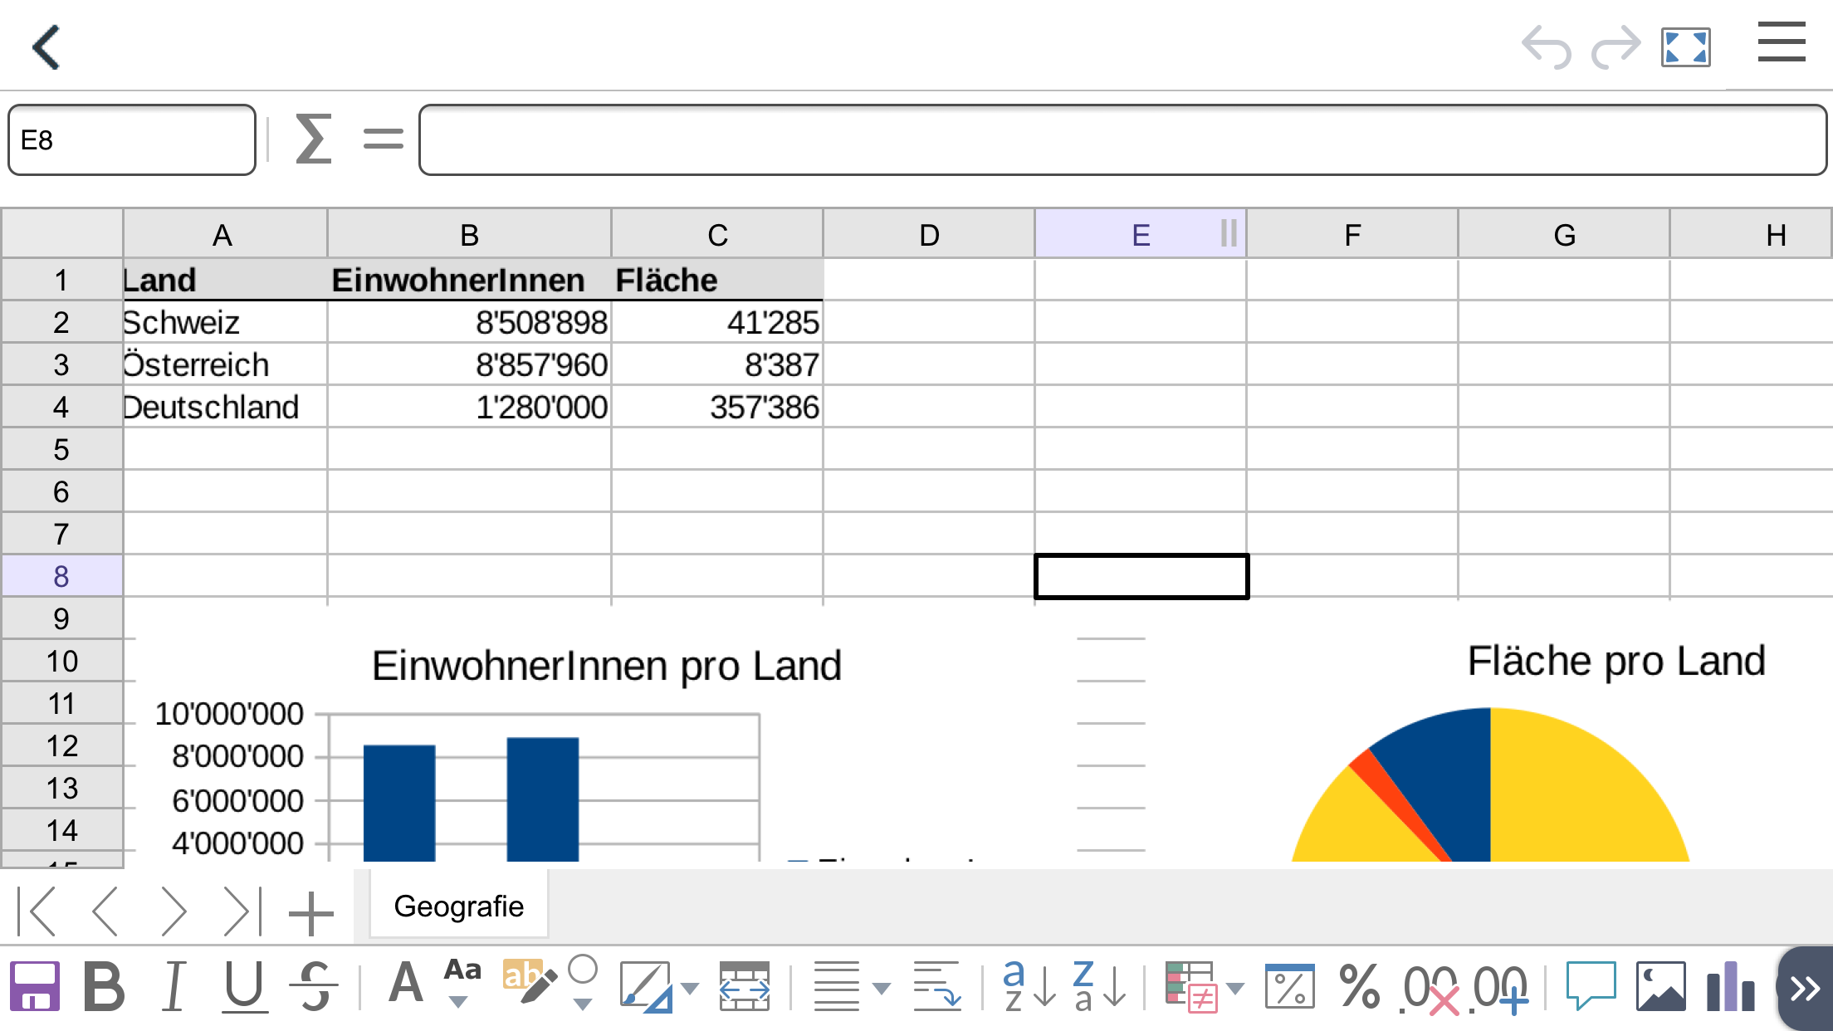The image size is (1833, 1031).
Task: Sort ascending A to Z
Action: pyautogui.click(x=1028, y=987)
